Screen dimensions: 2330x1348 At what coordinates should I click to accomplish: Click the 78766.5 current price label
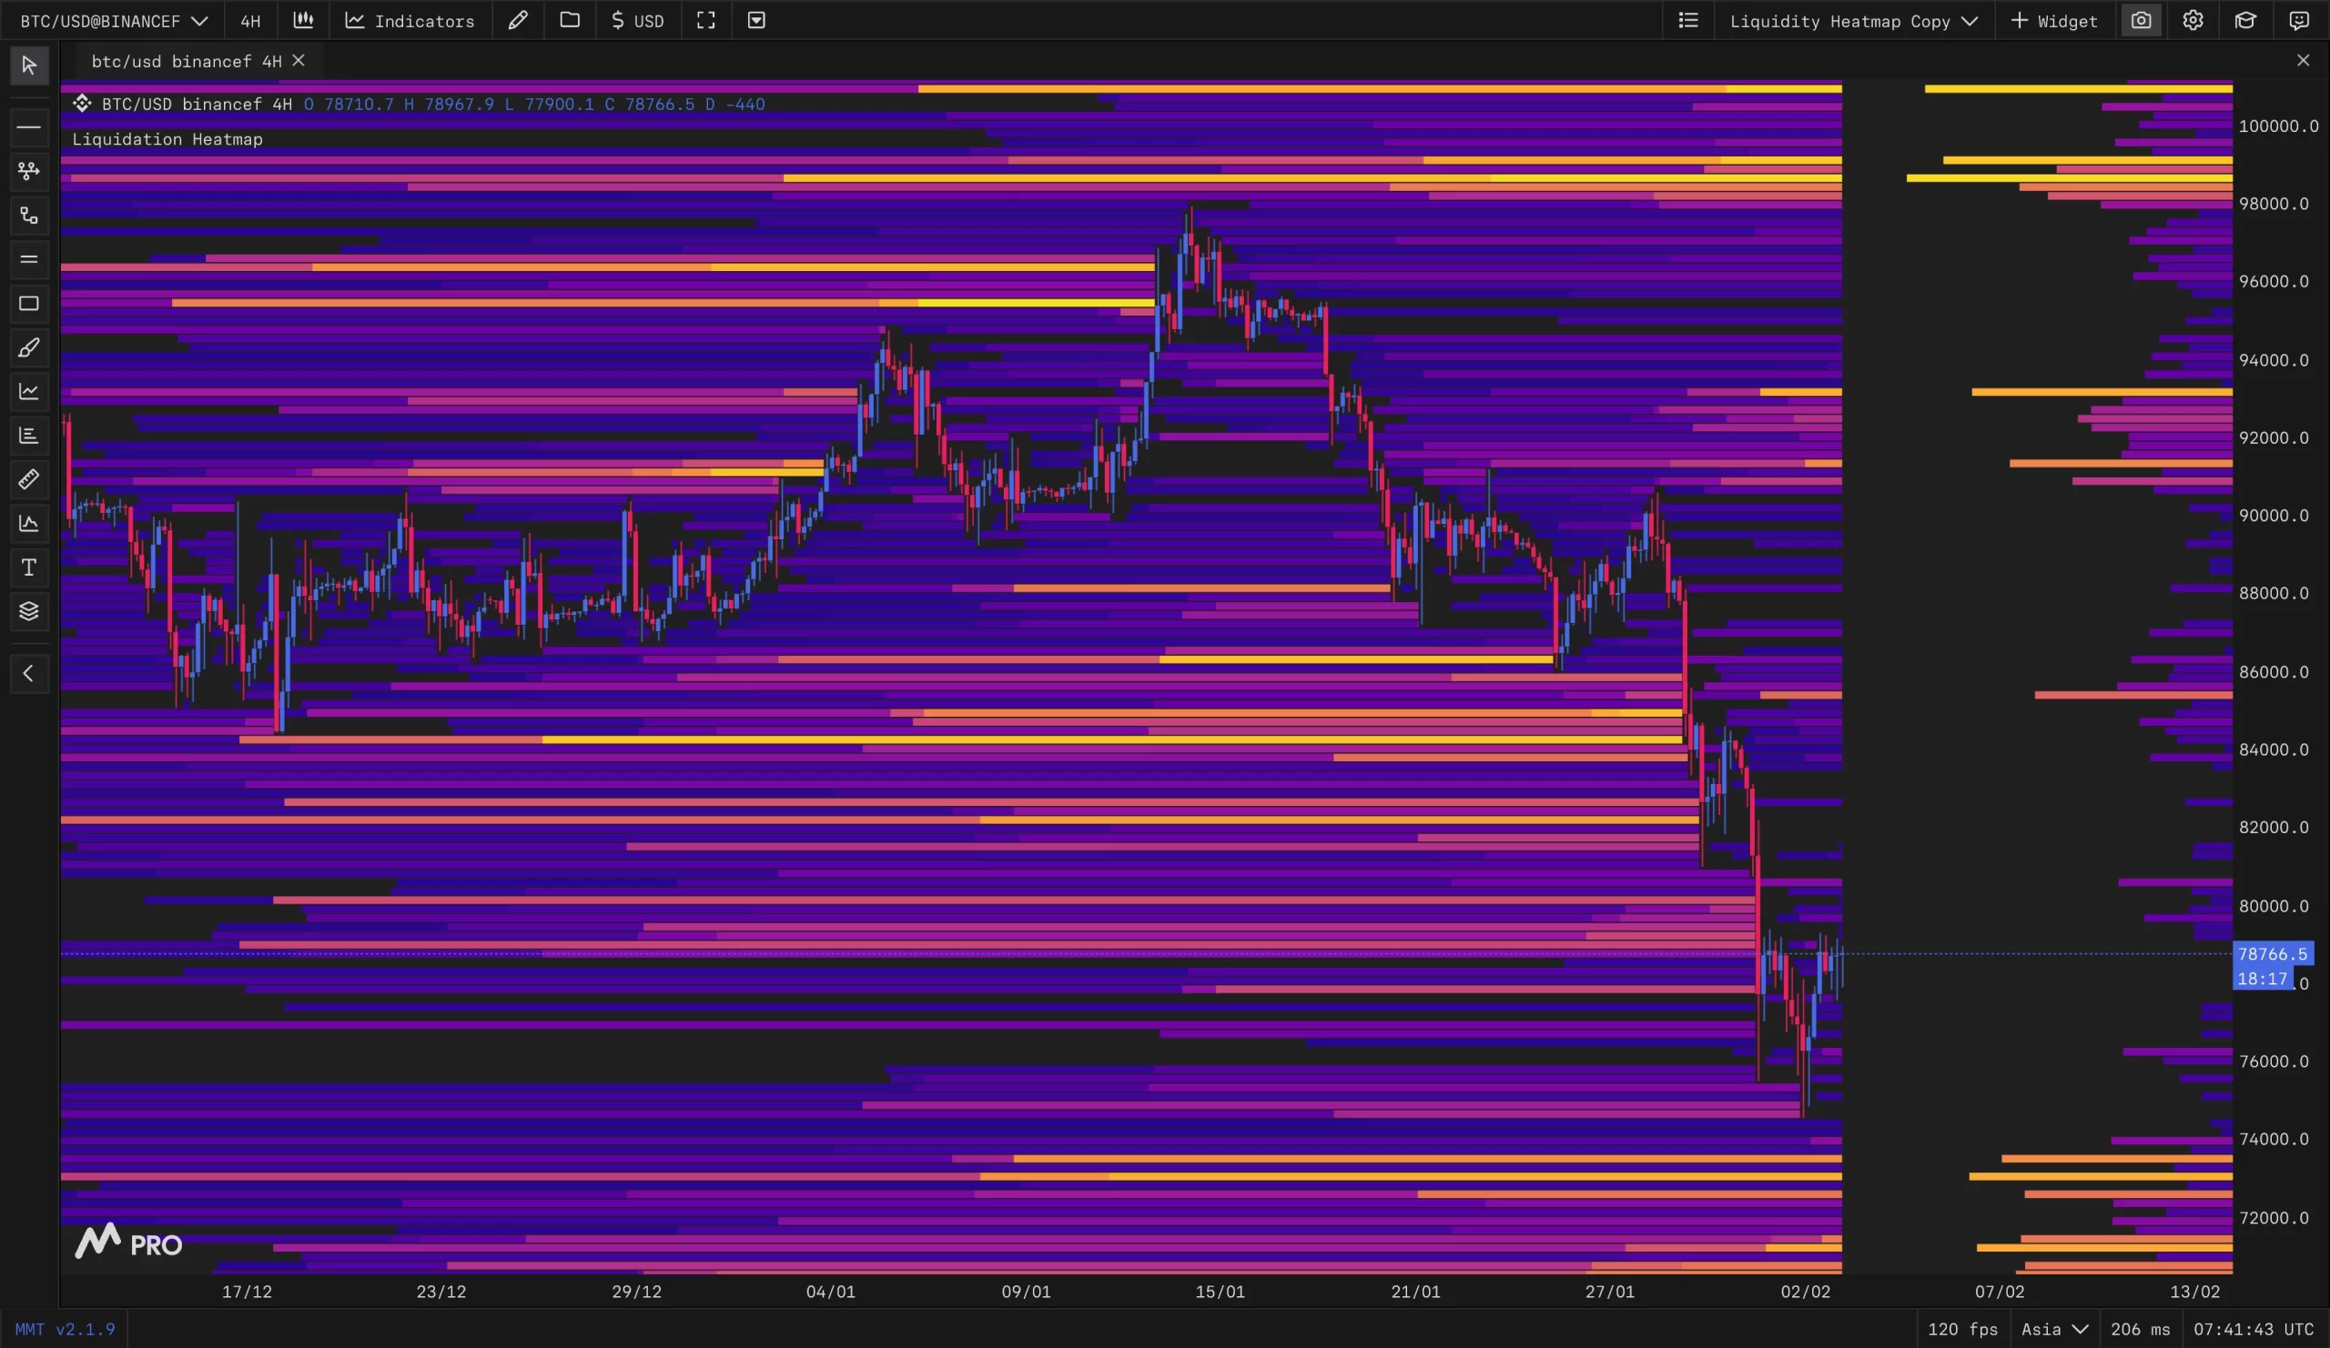[2272, 953]
